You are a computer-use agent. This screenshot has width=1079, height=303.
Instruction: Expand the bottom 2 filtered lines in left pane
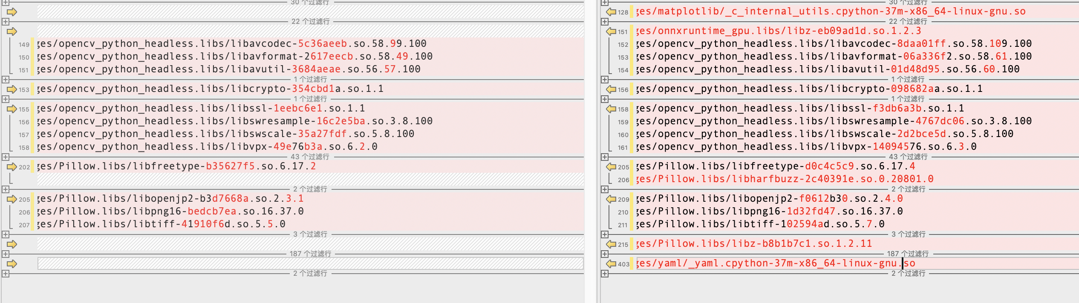point(6,273)
